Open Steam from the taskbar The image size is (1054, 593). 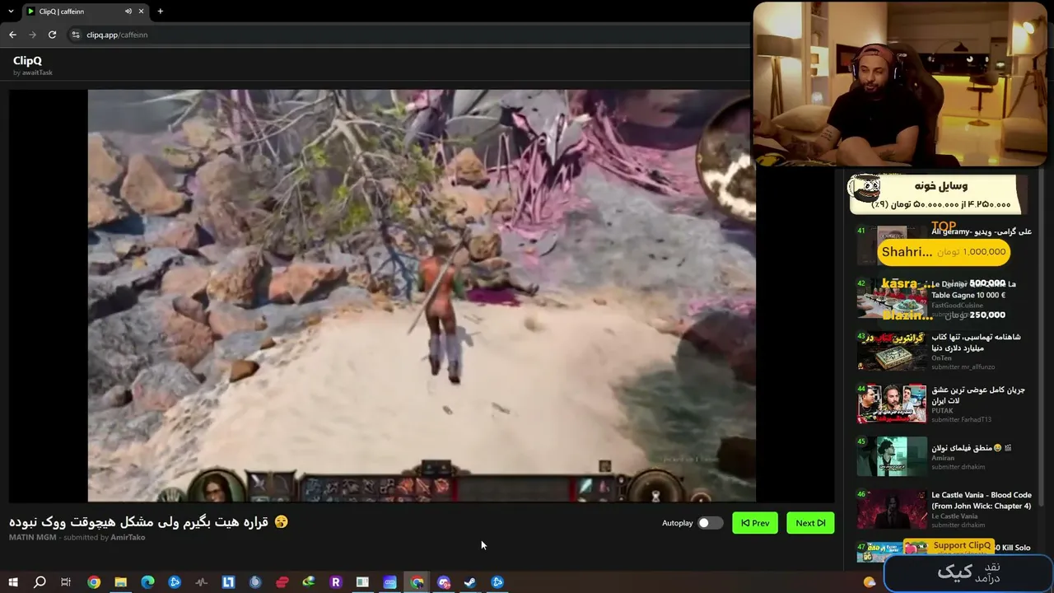click(x=470, y=582)
